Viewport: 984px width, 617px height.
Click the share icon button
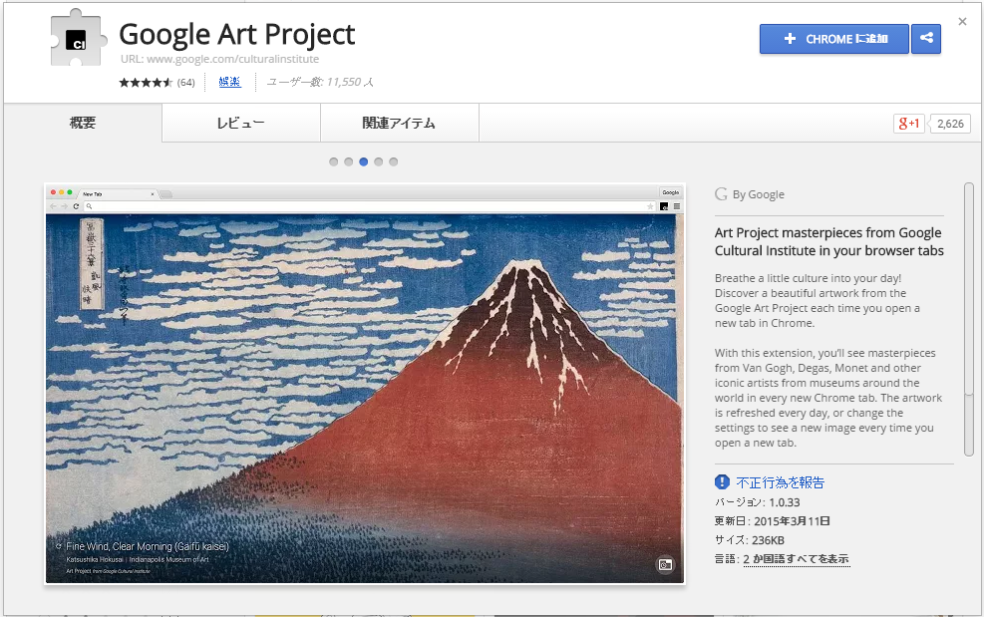(x=926, y=39)
